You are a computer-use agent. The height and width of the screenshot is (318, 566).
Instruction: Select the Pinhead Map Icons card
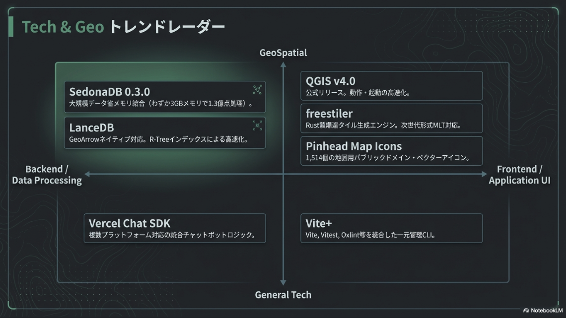[391, 151]
